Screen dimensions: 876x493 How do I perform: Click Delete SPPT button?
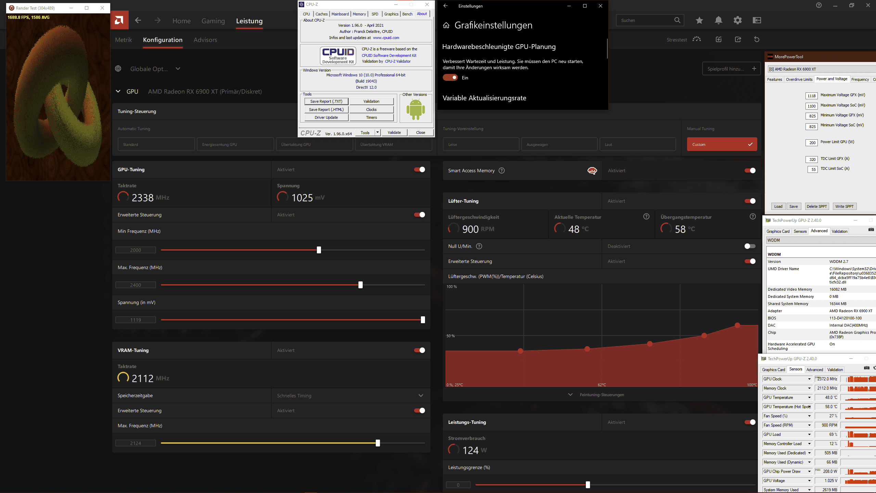coord(816,206)
